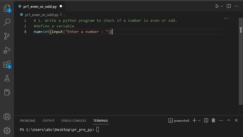Image resolution: width=243 pixels, height=137 pixels.
Task: Split the terminal pane
Action: click(206, 120)
